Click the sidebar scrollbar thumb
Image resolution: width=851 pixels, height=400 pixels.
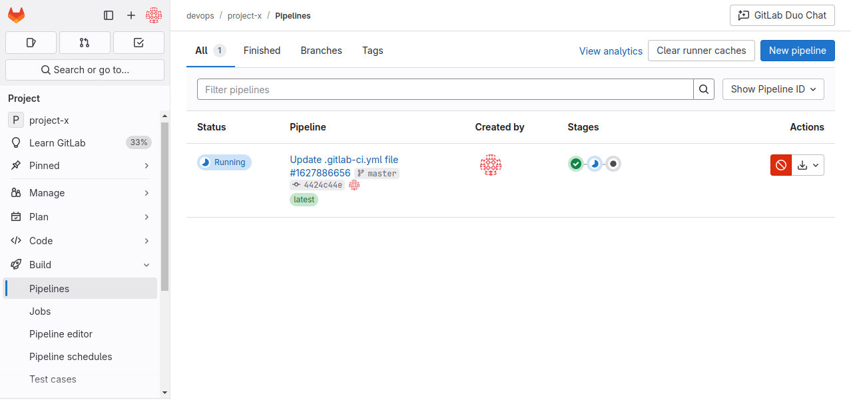pyautogui.click(x=165, y=206)
